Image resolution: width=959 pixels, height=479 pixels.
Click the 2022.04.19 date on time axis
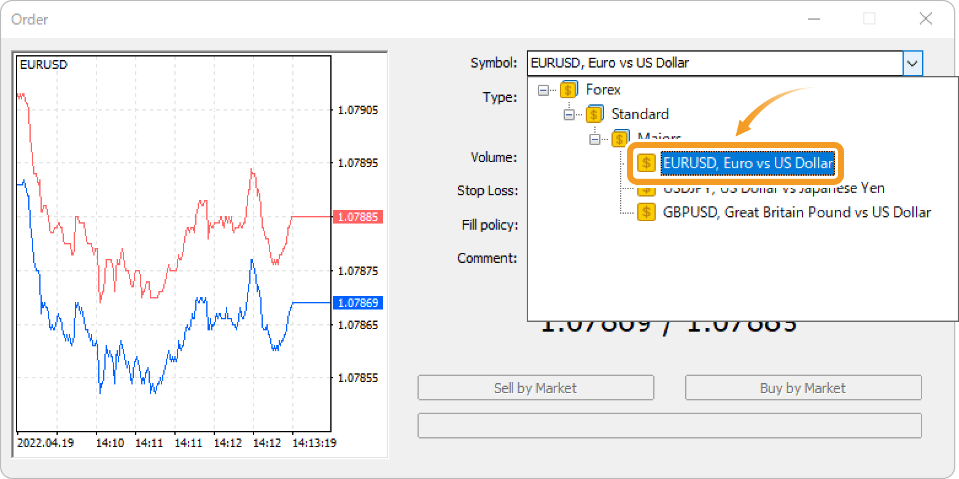coord(46,442)
